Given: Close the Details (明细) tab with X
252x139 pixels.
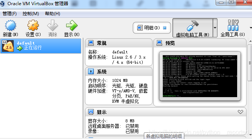Looking at the screenshot, I should (165, 28).
